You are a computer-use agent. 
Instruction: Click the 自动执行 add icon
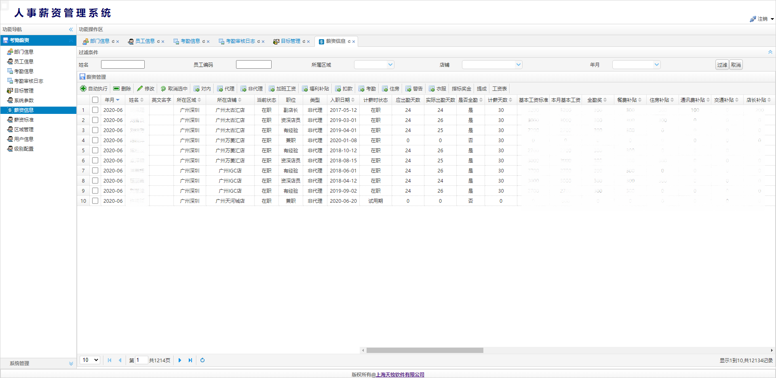(83, 88)
